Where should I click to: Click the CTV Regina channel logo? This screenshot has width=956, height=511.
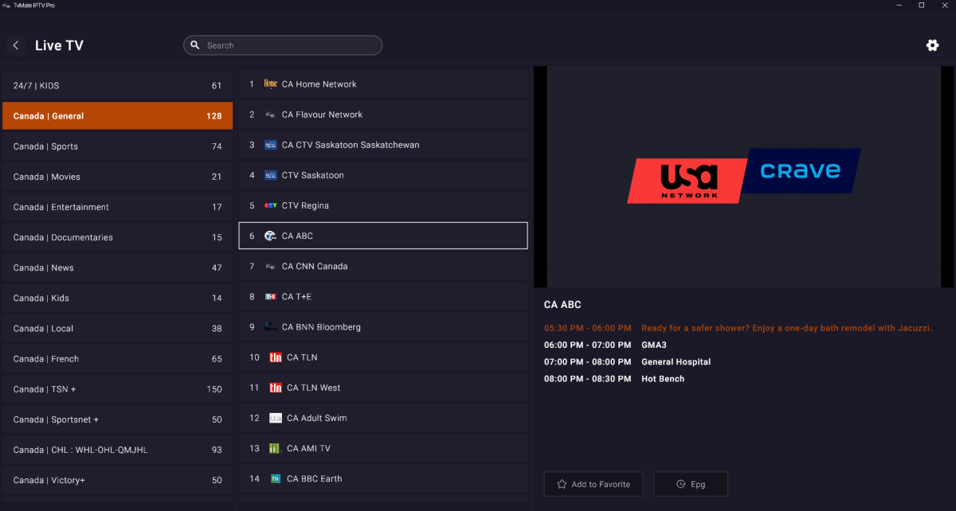(270, 205)
